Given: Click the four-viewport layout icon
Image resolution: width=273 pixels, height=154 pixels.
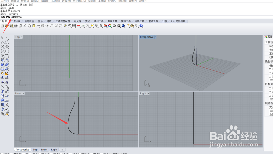Looking at the screenshot, I should pos(74,26).
